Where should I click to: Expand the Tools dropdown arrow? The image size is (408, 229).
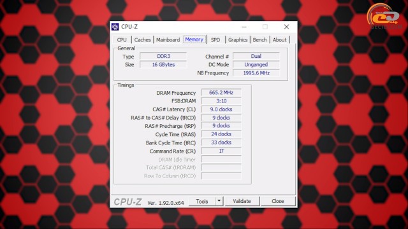219,201
